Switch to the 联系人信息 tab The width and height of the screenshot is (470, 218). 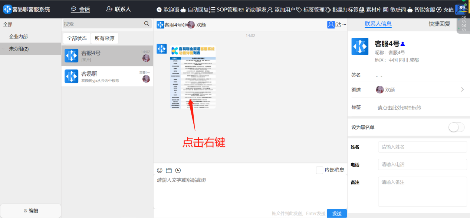(x=378, y=24)
